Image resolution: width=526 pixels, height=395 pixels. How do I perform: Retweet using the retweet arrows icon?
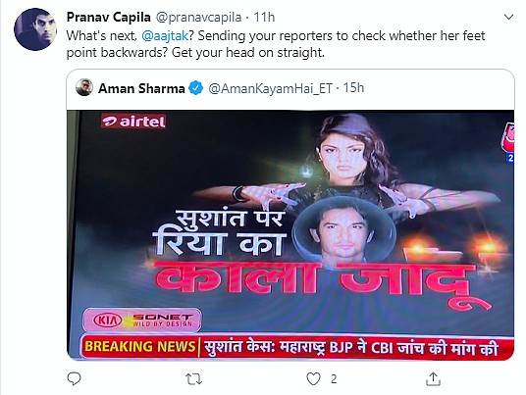(x=193, y=379)
